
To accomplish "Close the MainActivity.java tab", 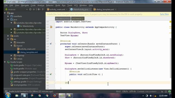I will pos(90,10).
